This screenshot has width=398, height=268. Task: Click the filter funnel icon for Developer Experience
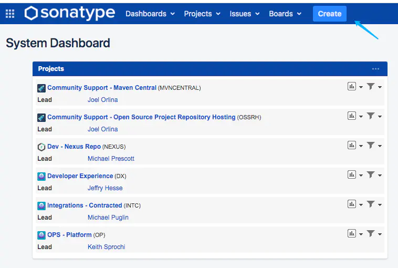point(371,174)
